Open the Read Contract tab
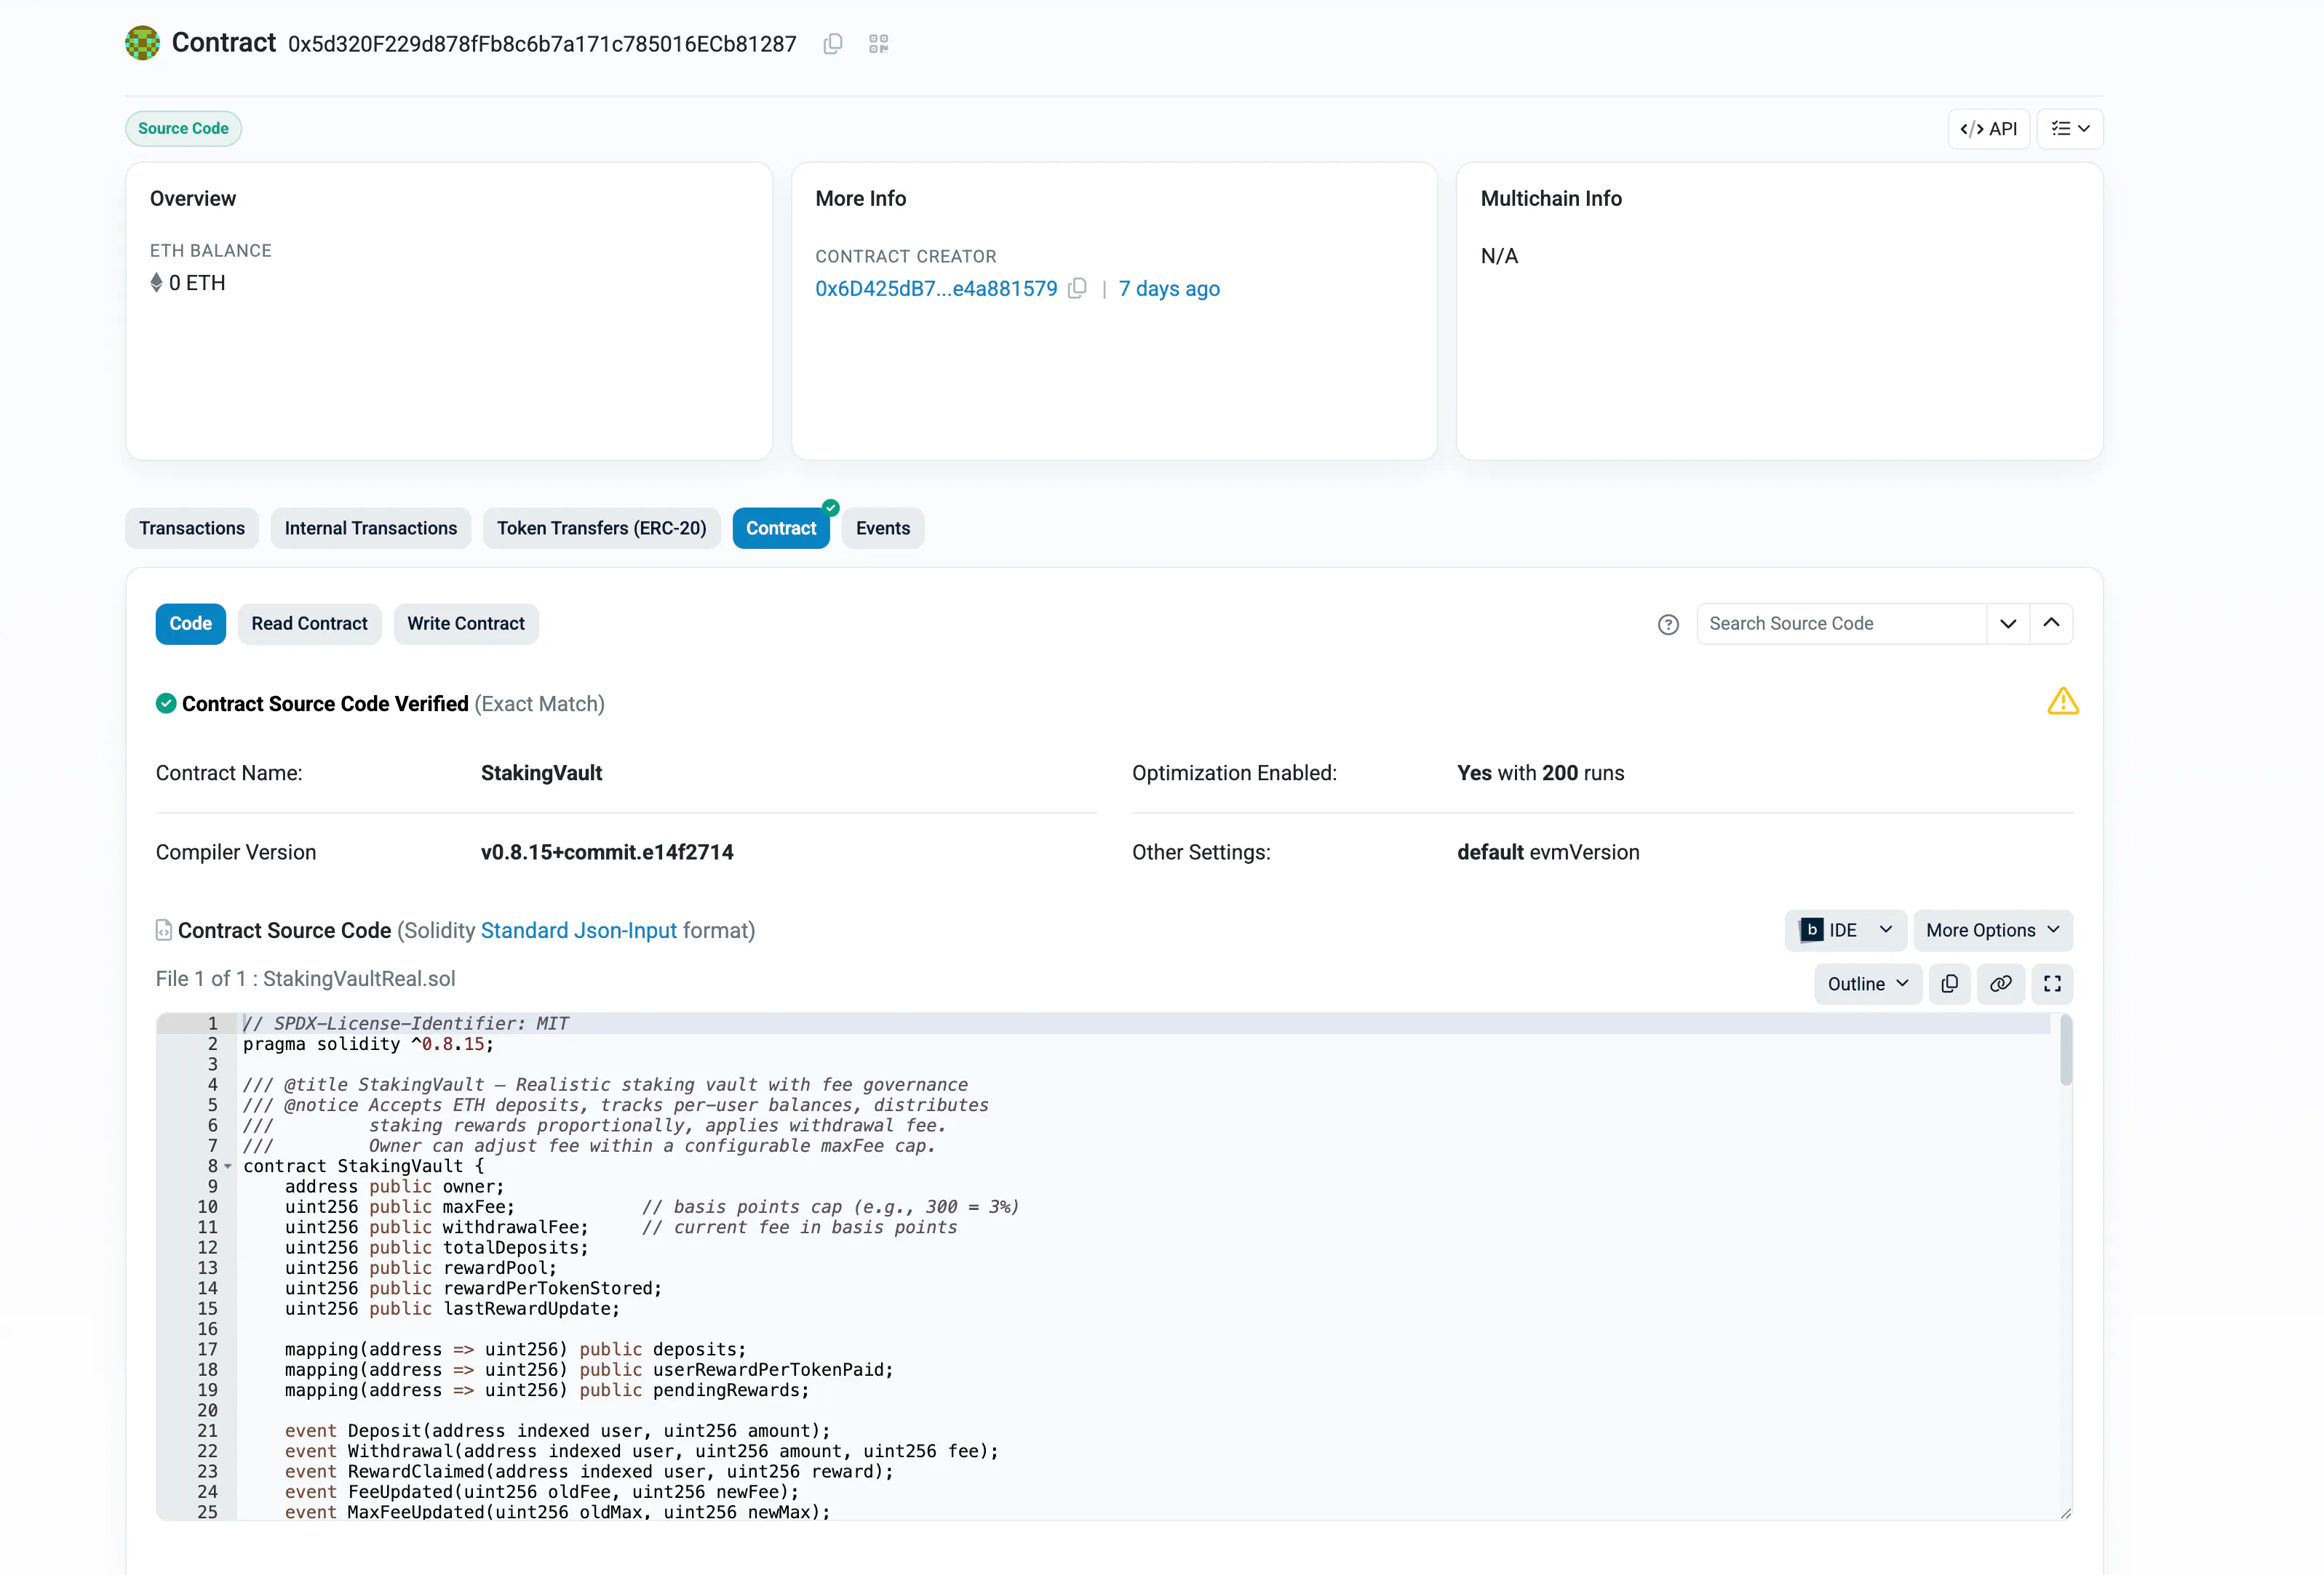This screenshot has height=1575, width=2324. pyautogui.click(x=309, y=624)
